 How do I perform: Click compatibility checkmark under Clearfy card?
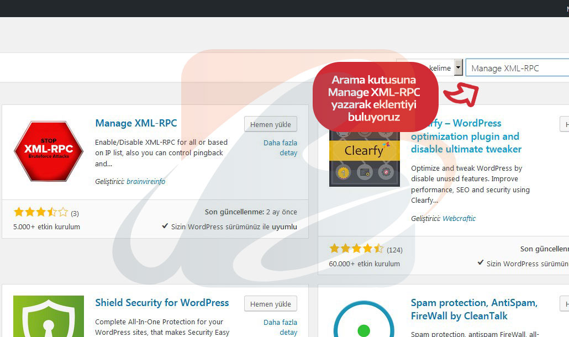point(481,262)
